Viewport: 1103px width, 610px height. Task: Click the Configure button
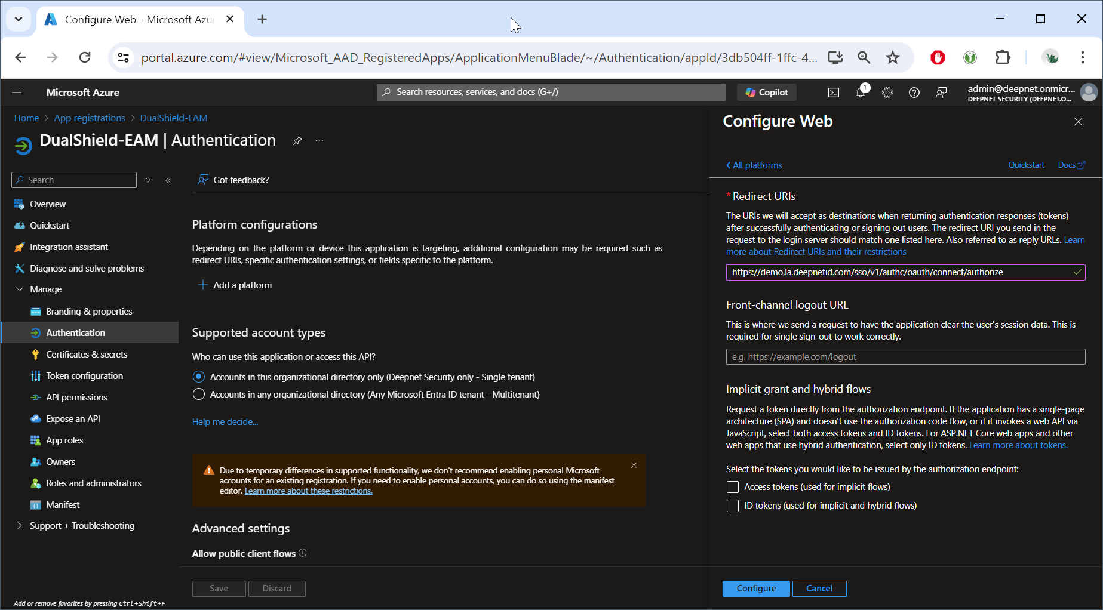click(756, 589)
